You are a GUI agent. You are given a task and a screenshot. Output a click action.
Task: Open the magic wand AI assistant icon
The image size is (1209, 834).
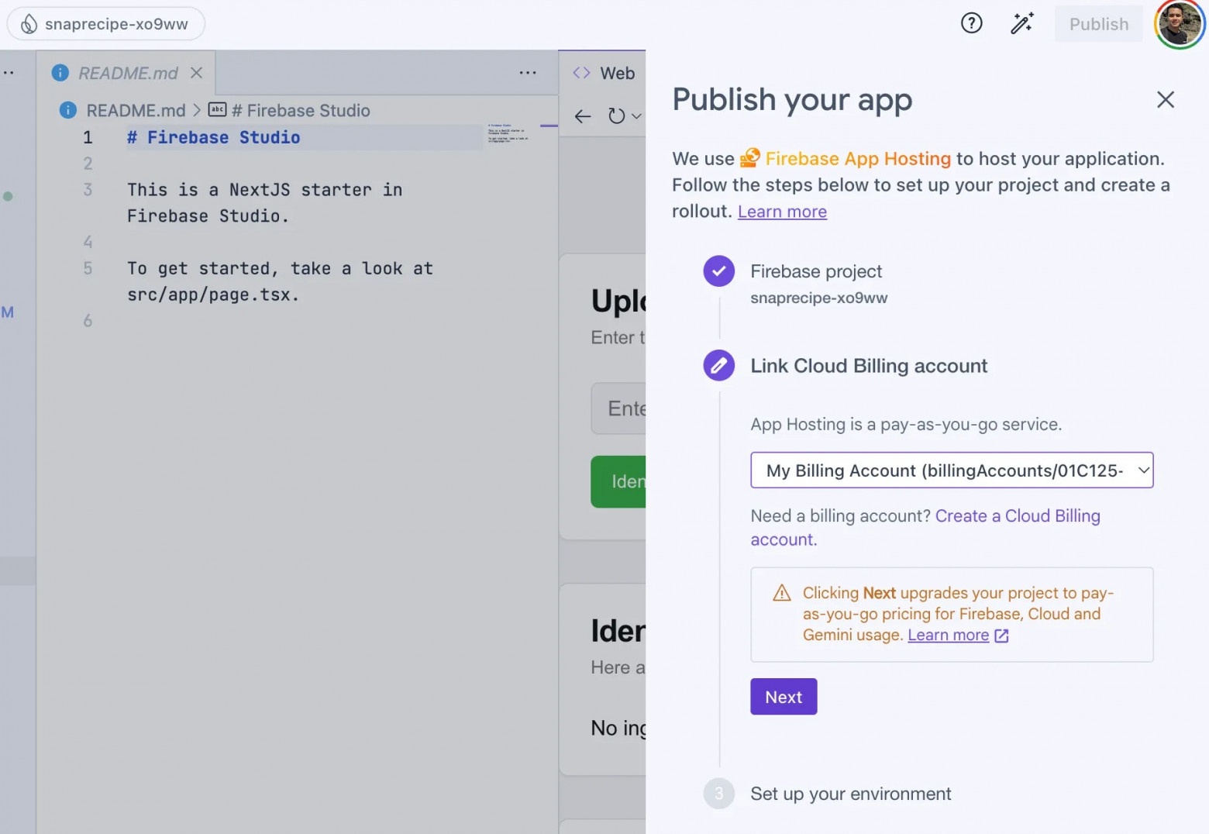[x=1021, y=24]
